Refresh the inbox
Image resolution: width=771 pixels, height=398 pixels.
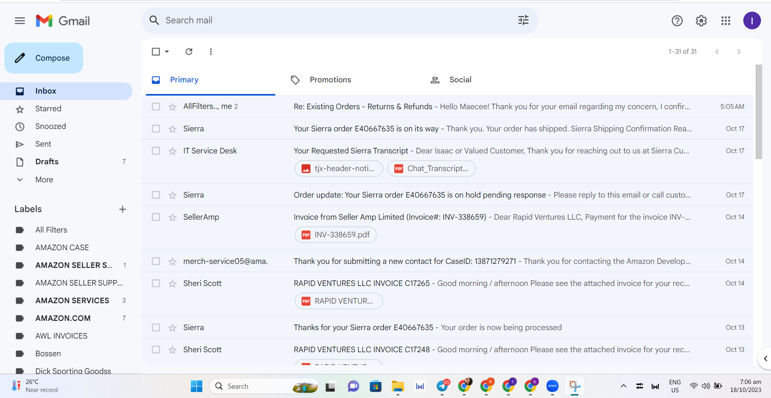pyautogui.click(x=189, y=51)
